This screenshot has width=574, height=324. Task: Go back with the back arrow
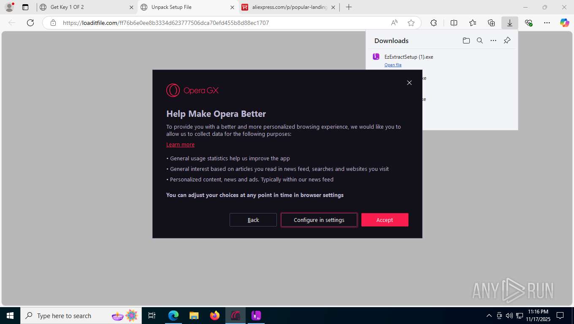click(x=12, y=23)
